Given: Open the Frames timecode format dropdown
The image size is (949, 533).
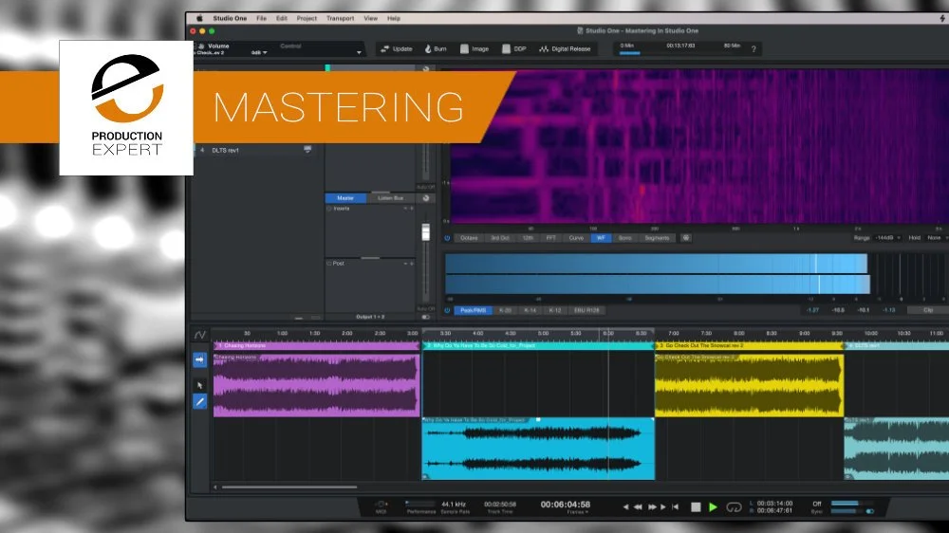Looking at the screenshot, I should [577, 512].
